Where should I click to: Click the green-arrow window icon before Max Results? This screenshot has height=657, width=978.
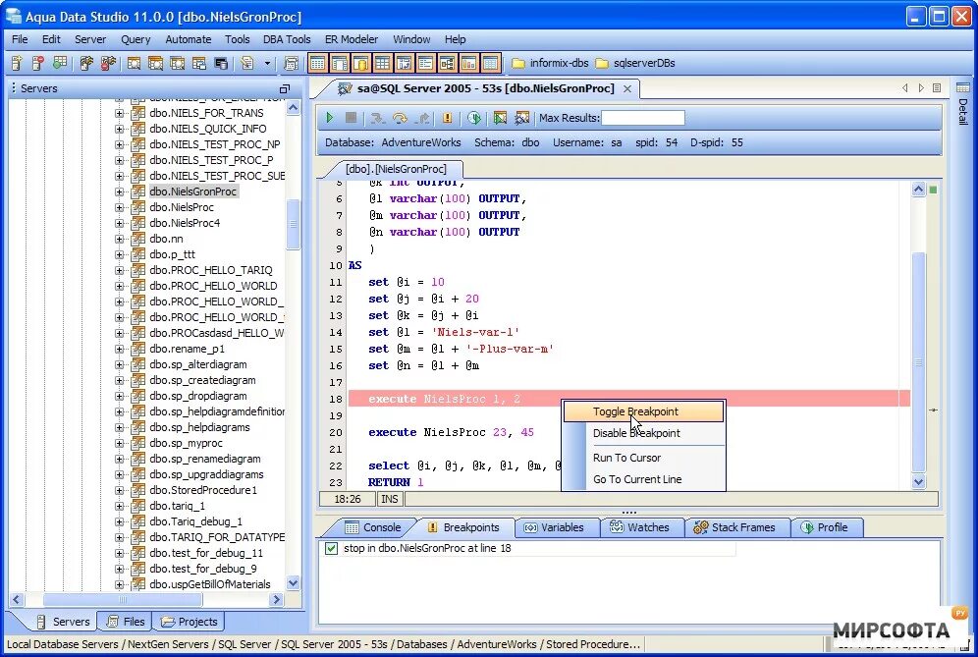tap(500, 117)
